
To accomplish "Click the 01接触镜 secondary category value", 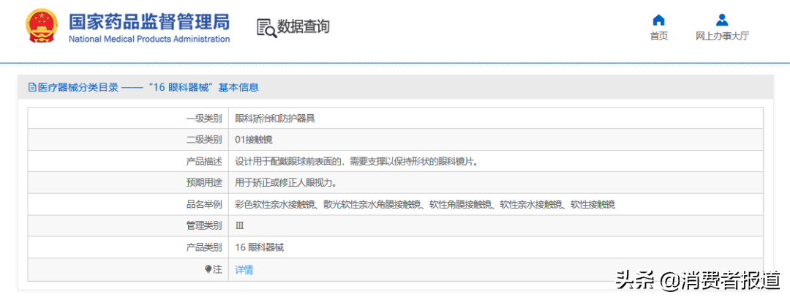I will [254, 139].
